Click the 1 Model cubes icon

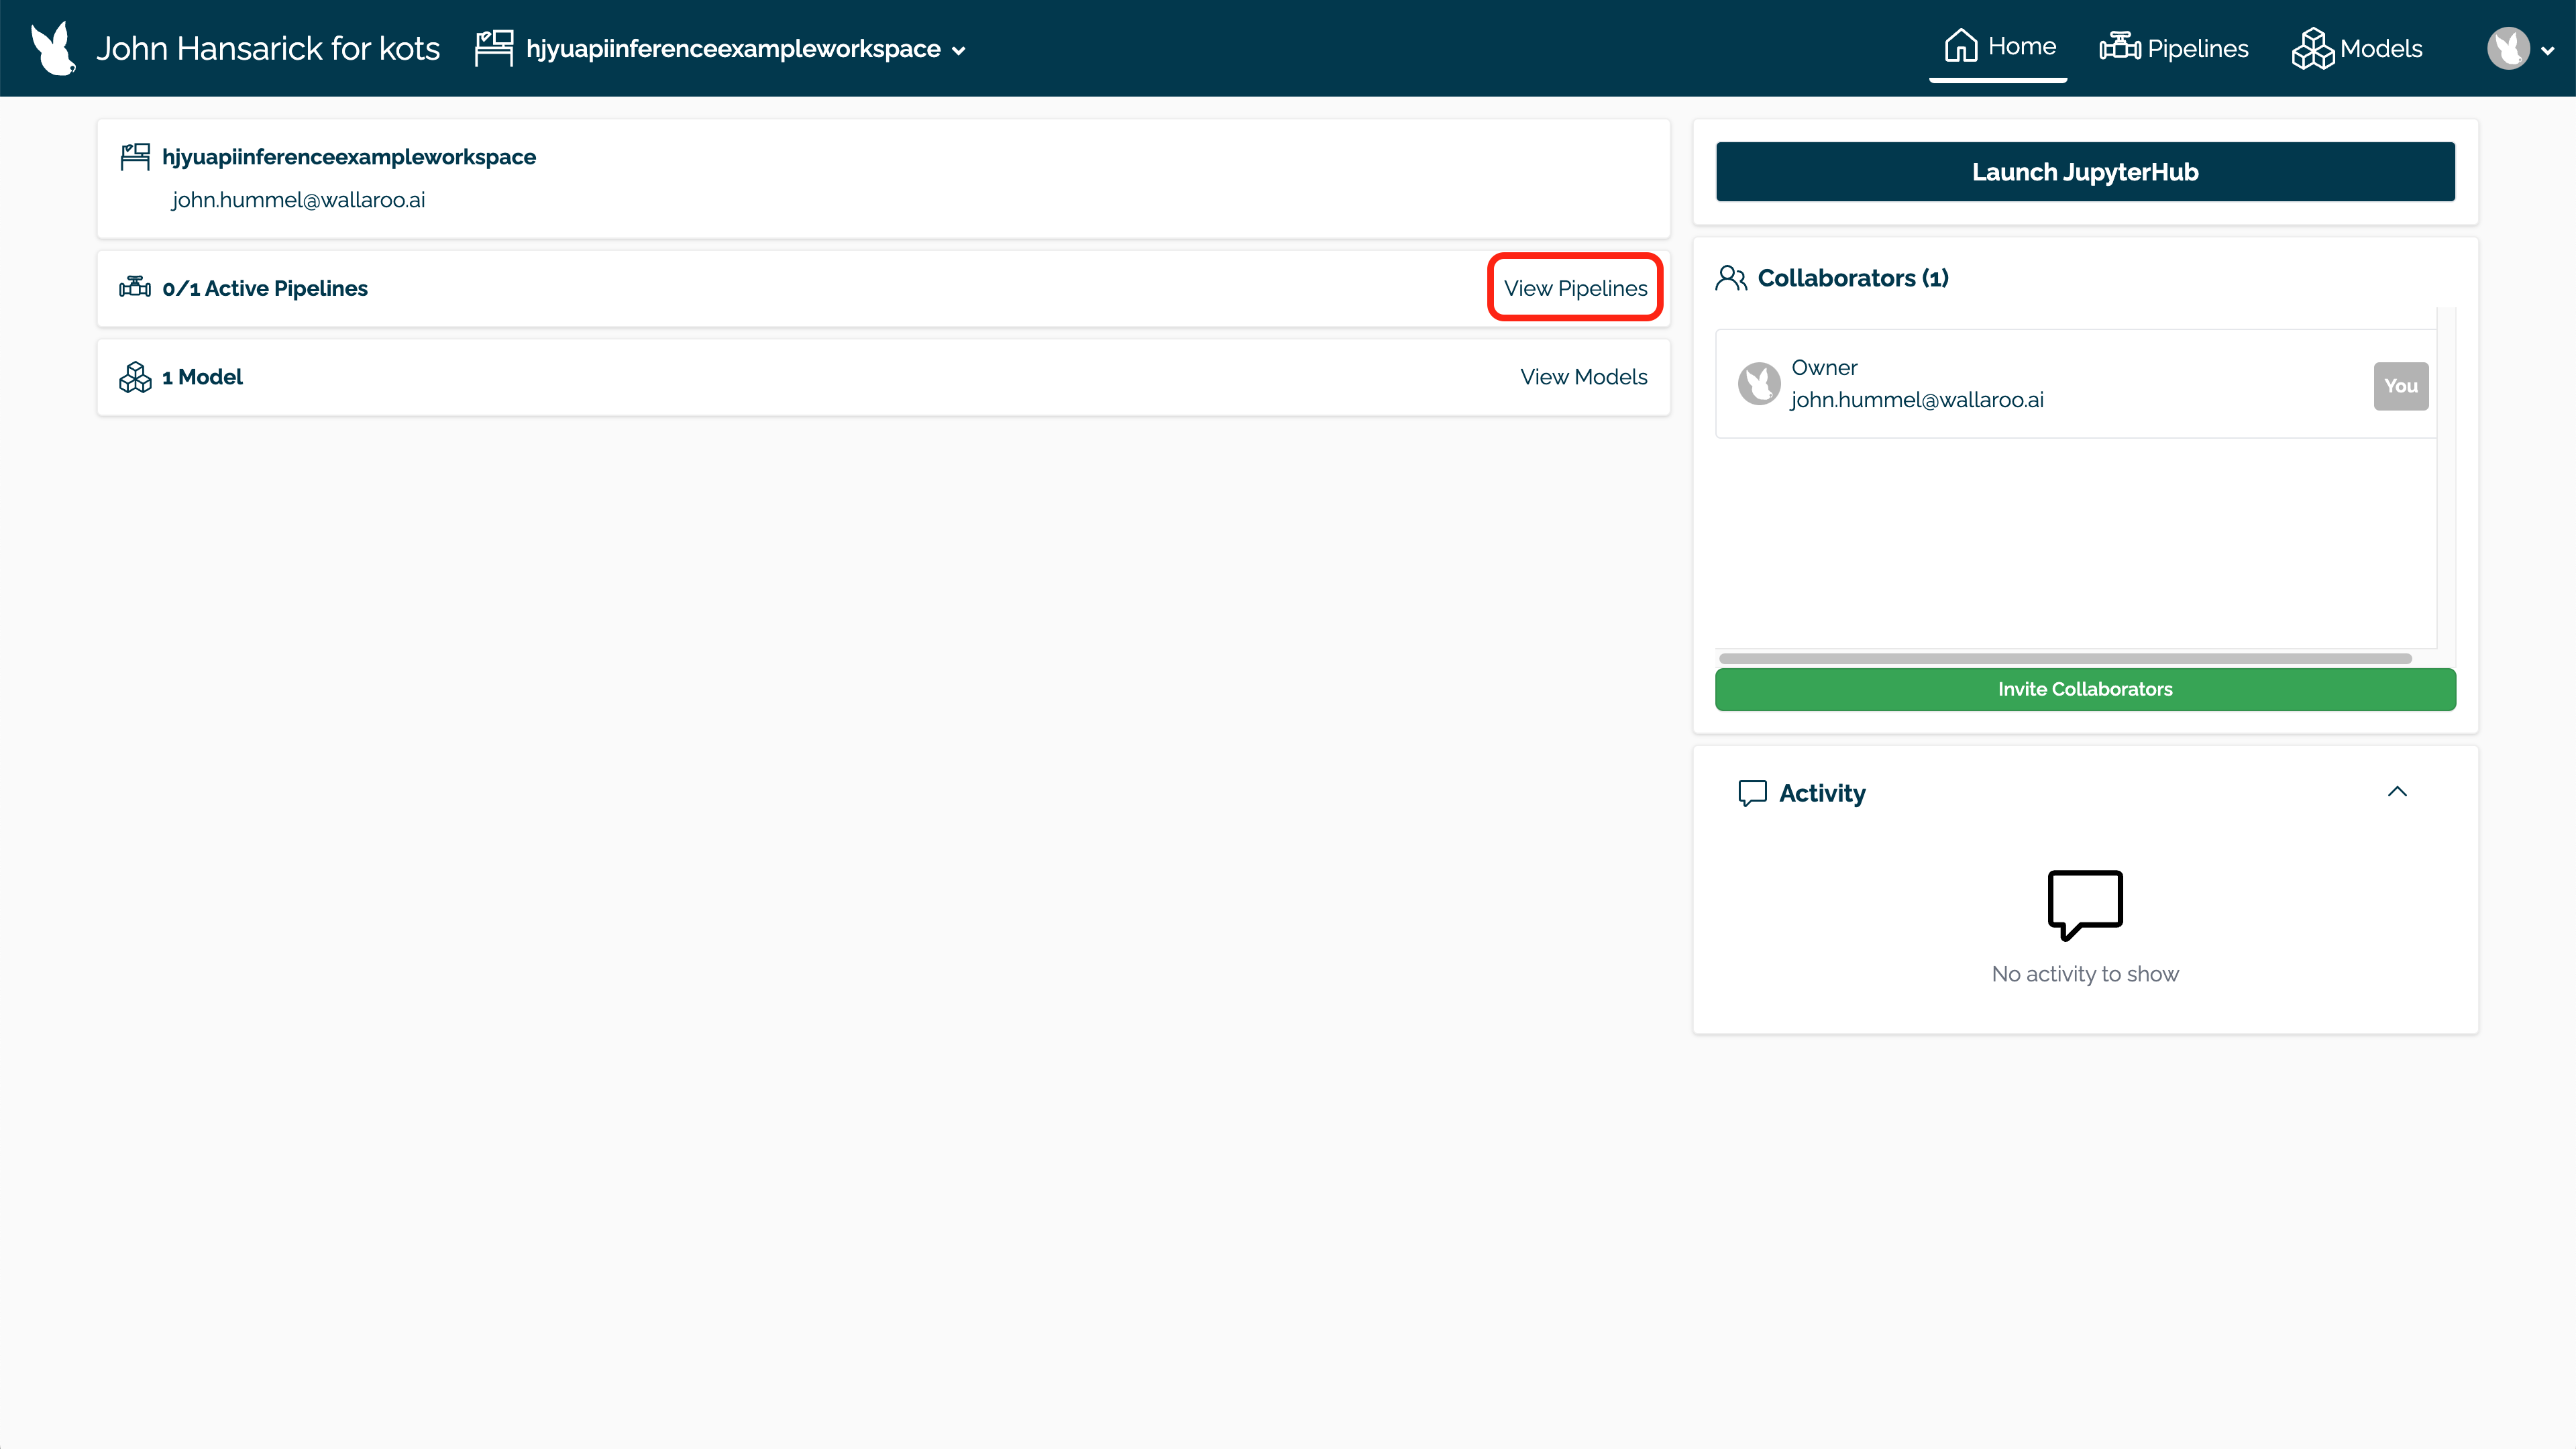[x=135, y=377]
